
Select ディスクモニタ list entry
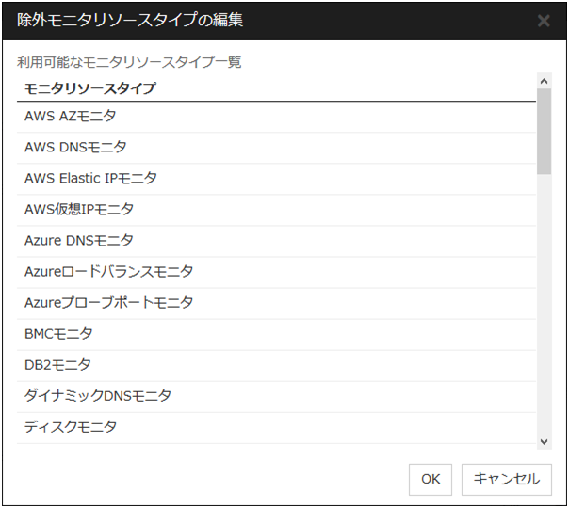[x=71, y=427]
